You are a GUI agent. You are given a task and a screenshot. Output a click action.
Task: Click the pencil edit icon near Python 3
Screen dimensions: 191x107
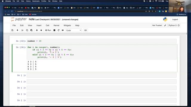tap(165, 25)
